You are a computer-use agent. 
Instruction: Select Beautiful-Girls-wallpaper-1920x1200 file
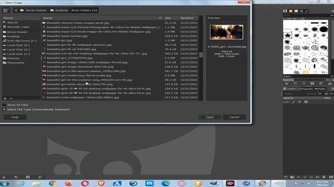(83, 98)
